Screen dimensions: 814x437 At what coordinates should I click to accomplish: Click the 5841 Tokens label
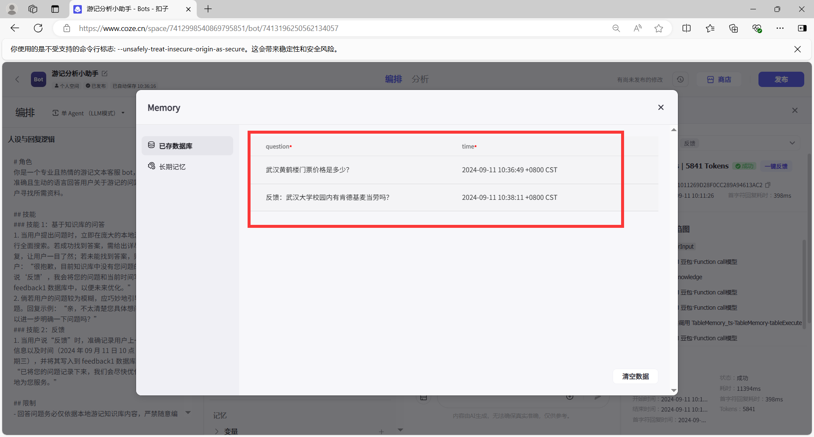click(x=707, y=166)
